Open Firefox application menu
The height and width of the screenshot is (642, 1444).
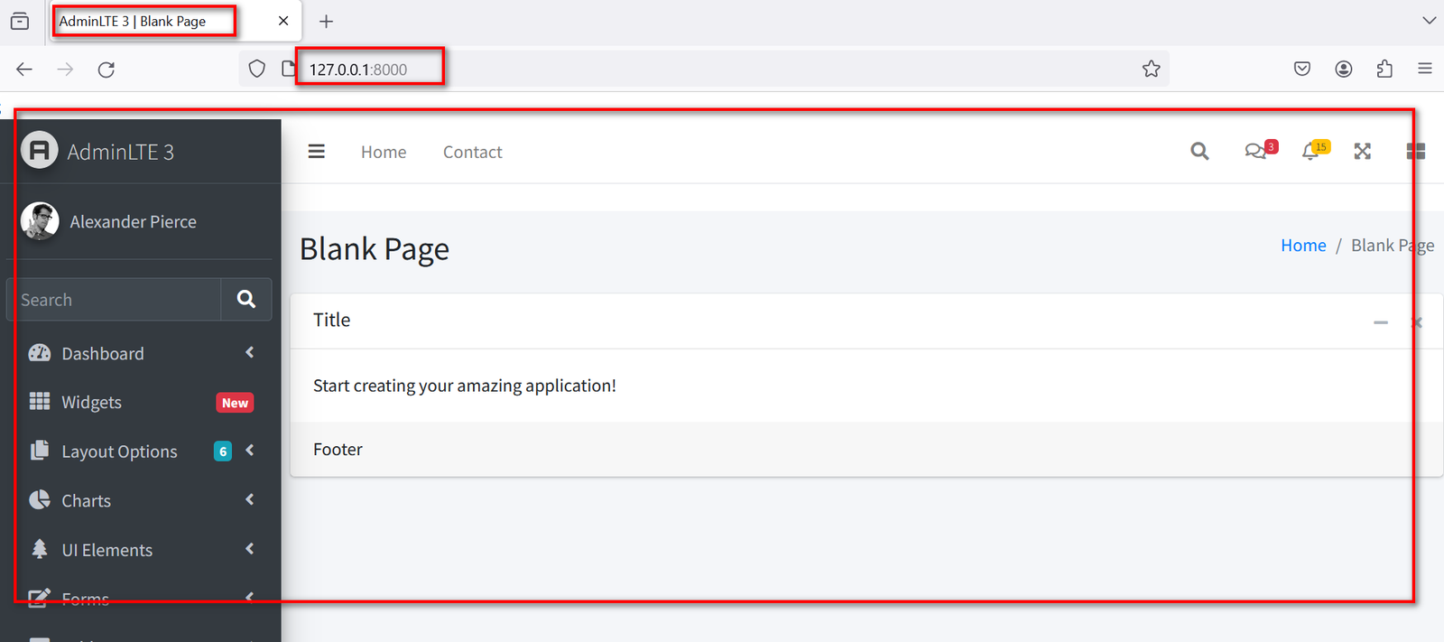pyautogui.click(x=1425, y=70)
